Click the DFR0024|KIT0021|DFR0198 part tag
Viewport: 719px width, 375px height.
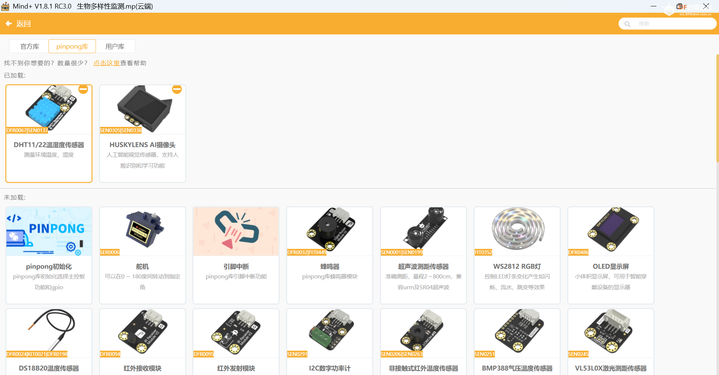(x=37, y=354)
